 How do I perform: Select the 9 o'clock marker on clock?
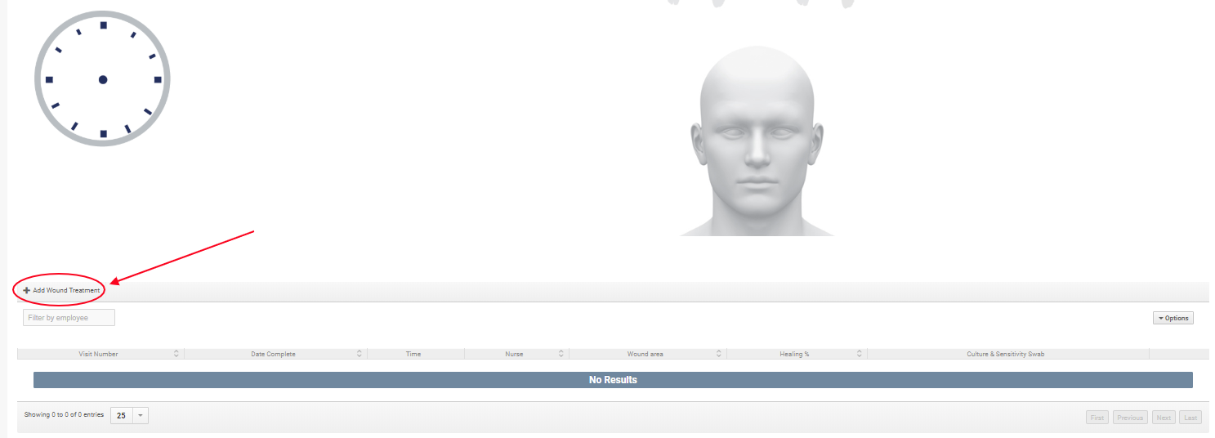click(49, 79)
